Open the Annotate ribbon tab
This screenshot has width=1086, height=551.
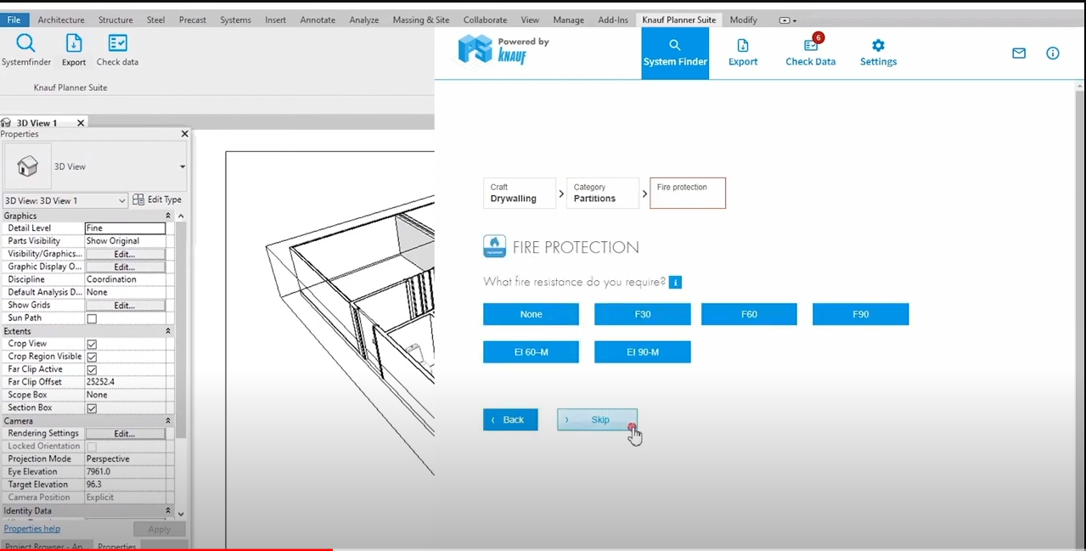pyautogui.click(x=318, y=20)
